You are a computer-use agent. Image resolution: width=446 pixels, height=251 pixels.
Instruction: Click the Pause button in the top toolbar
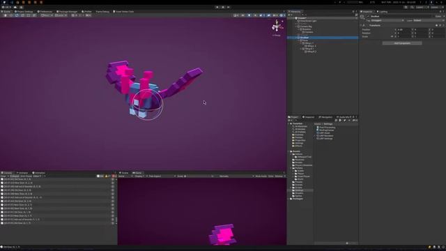tap(223, 7)
